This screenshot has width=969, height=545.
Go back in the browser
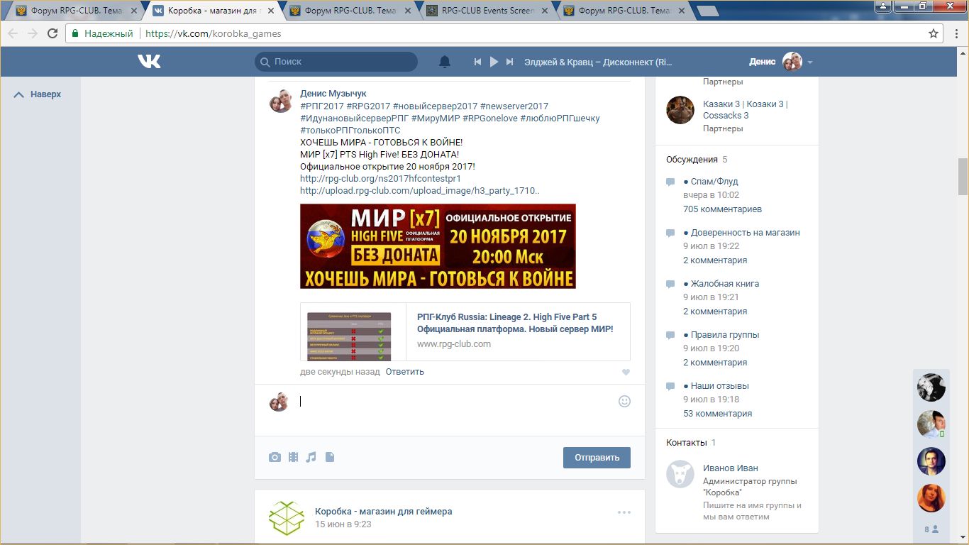pyautogui.click(x=13, y=33)
